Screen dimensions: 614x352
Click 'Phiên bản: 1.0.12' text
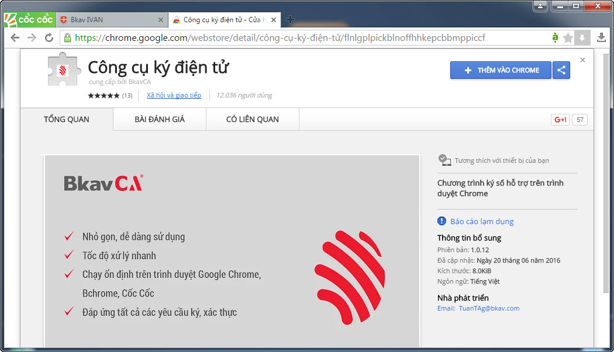coord(463,250)
